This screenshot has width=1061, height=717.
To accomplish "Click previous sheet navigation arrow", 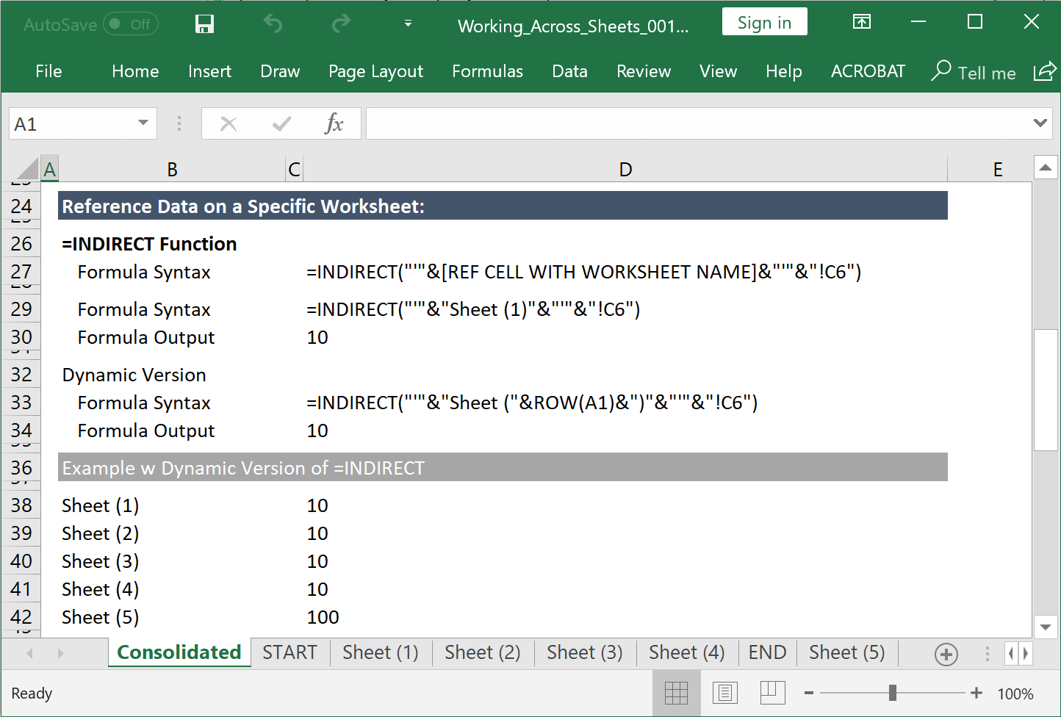I will click(29, 653).
